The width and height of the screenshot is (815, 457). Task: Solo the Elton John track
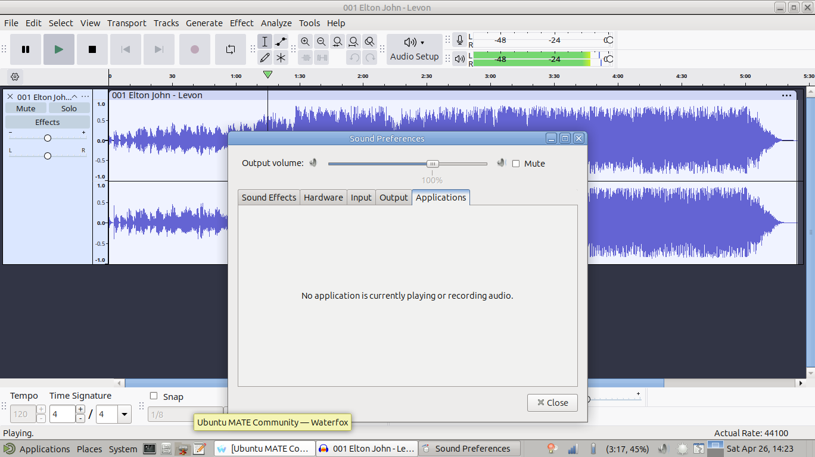[69, 108]
